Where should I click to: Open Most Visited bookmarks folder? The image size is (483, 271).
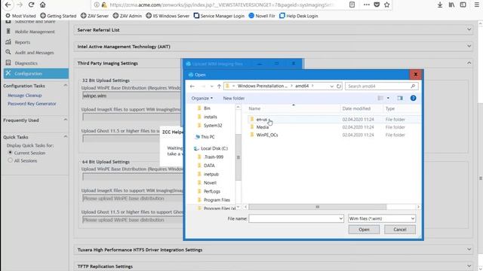coord(20,16)
